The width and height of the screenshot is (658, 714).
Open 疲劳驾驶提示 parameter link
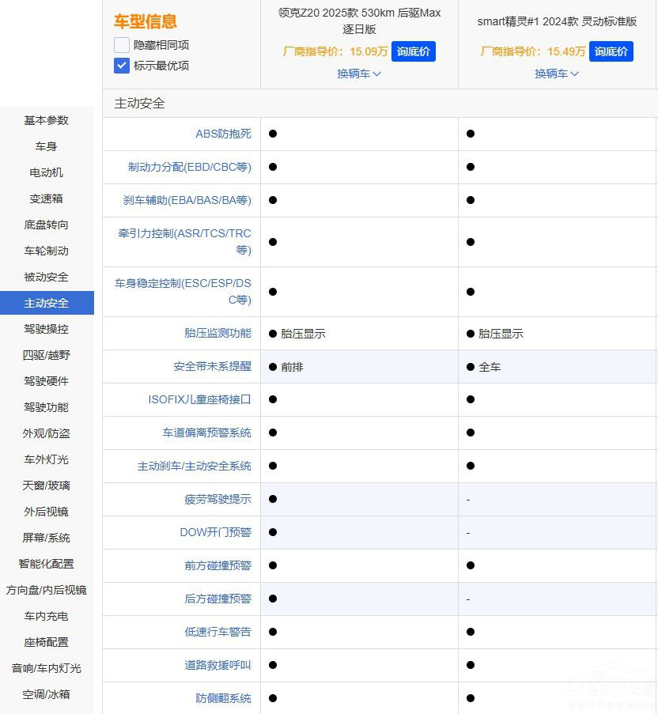click(x=217, y=499)
